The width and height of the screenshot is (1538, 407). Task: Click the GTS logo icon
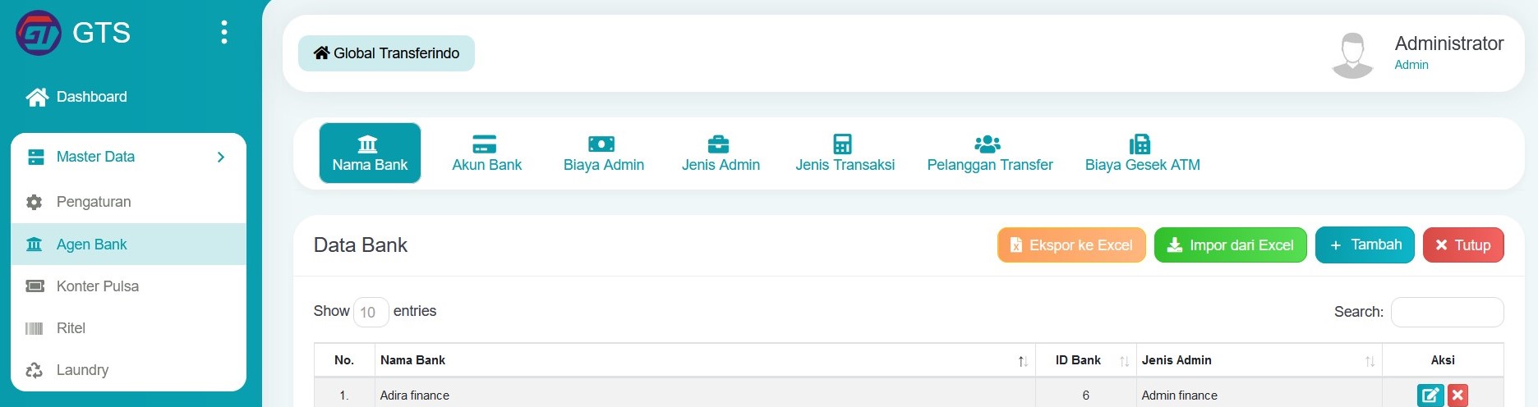tap(39, 33)
